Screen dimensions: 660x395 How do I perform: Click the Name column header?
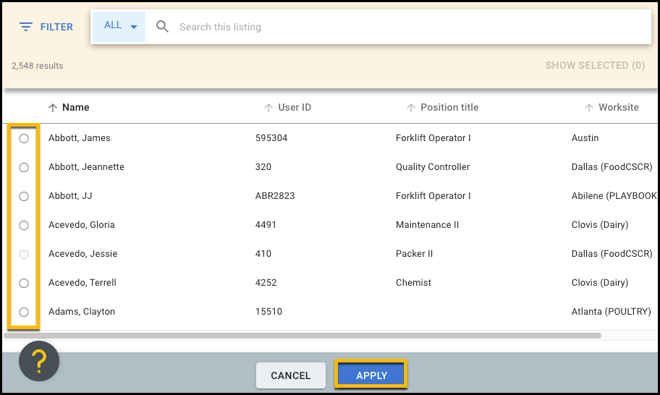tap(76, 107)
